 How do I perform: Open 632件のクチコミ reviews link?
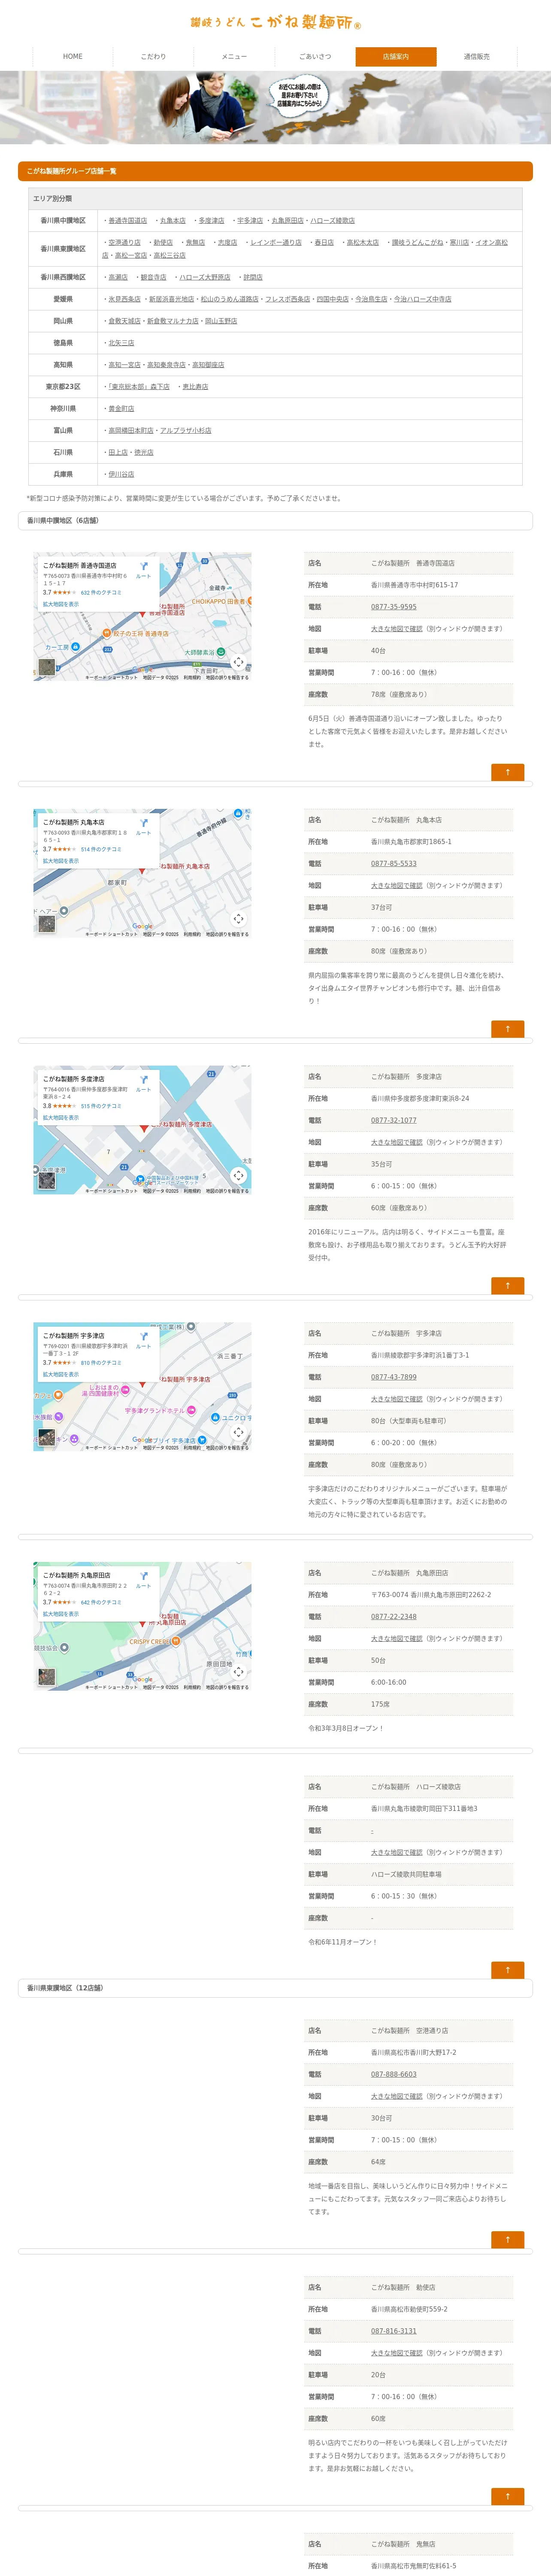coord(101,592)
